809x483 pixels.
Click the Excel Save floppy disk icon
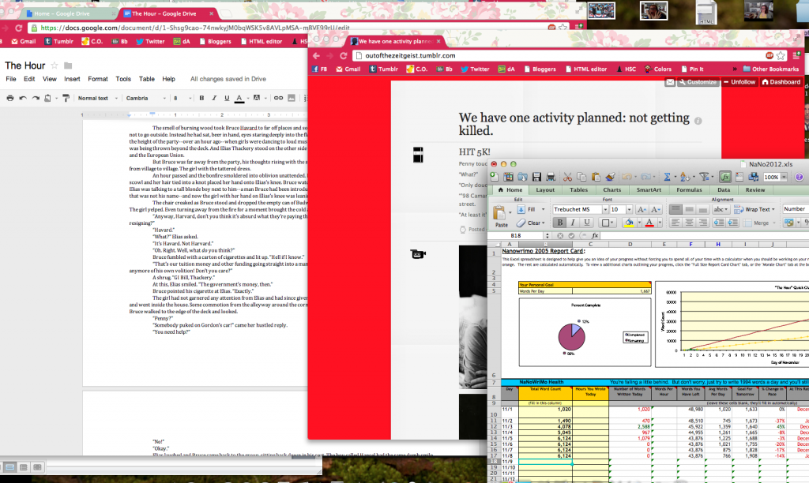click(536, 177)
